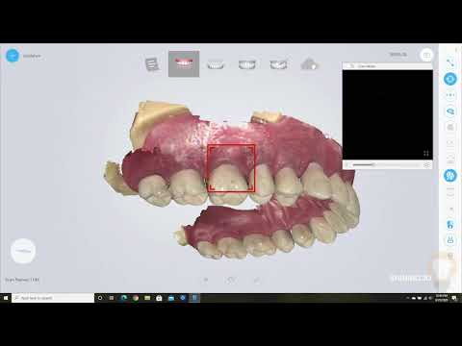Viewport: 462px width, 346px height.
Task: Click the blue four-square grid icon
Action: coord(450,175)
